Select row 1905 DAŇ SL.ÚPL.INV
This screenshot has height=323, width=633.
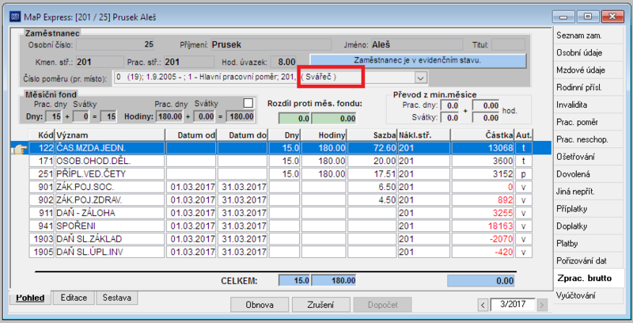point(281,252)
